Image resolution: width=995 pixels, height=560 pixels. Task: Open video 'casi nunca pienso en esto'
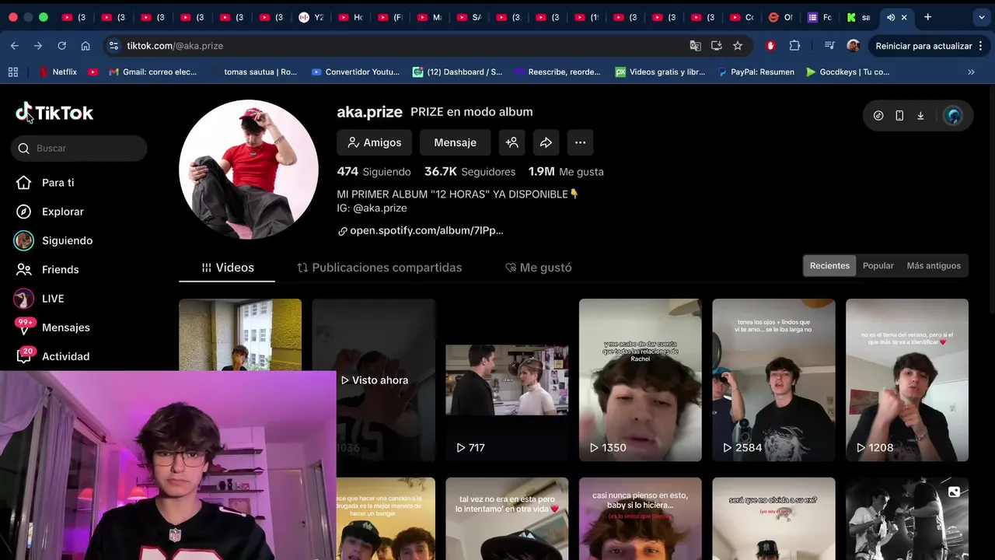tap(641, 519)
